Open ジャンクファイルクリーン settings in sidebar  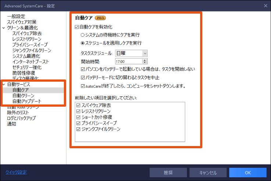(x=32, y=50)
